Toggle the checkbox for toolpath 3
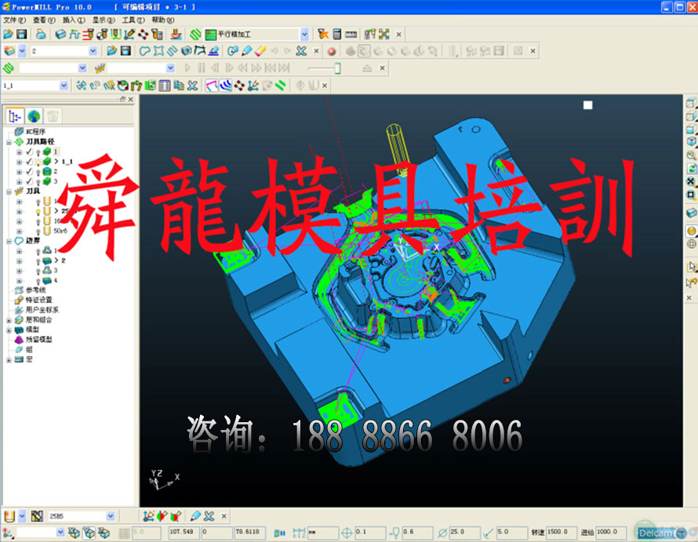The width and height of the screenshot is (698, 542). click(29, 181)
